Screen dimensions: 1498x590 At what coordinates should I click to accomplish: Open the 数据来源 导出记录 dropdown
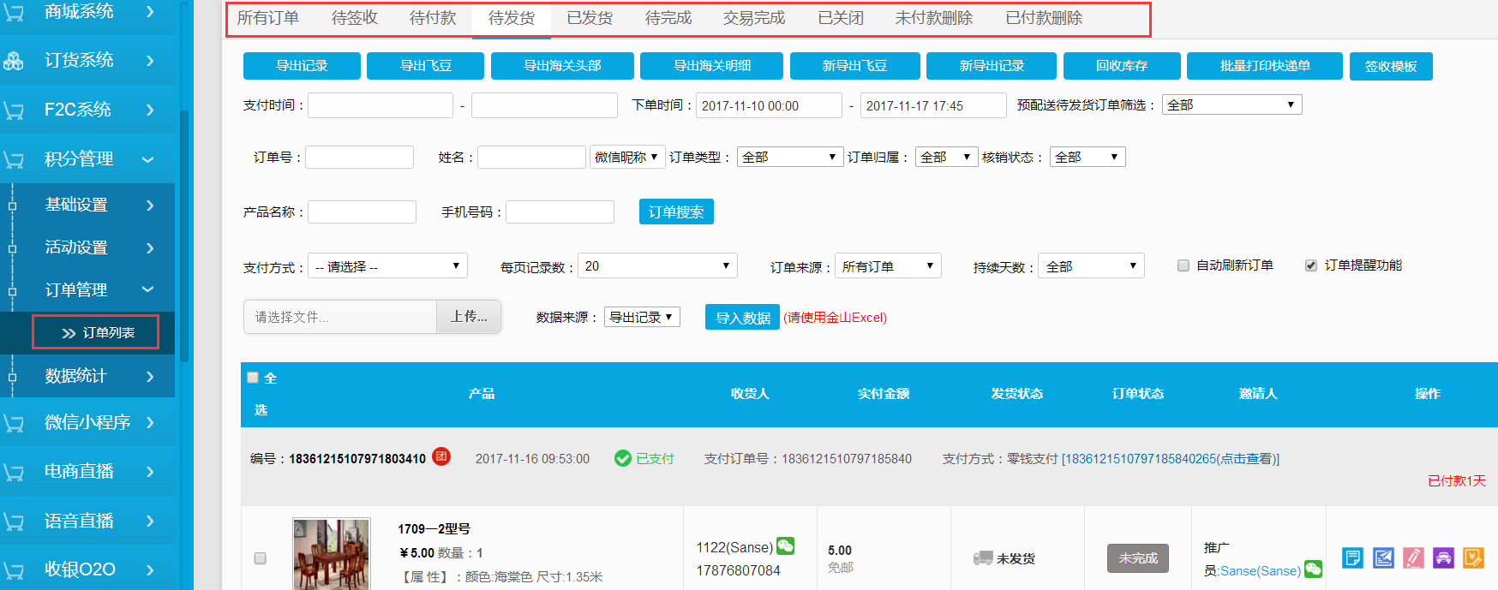pyautogui.click(x=642, y=317)
